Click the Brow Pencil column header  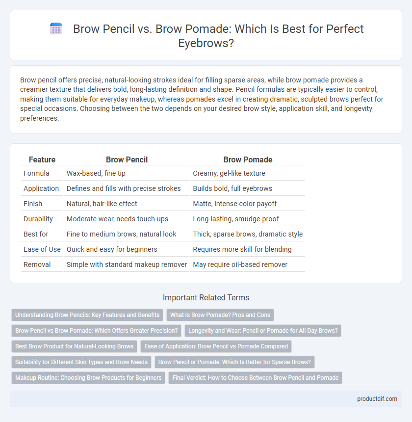[x=127, y=159]
